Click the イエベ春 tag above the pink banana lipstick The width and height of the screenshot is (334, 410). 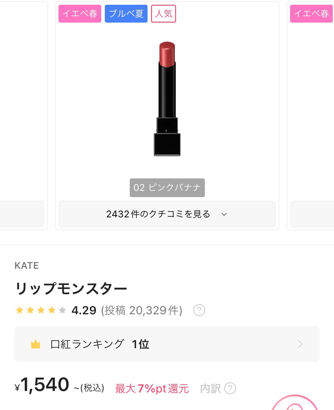[80, 14]
